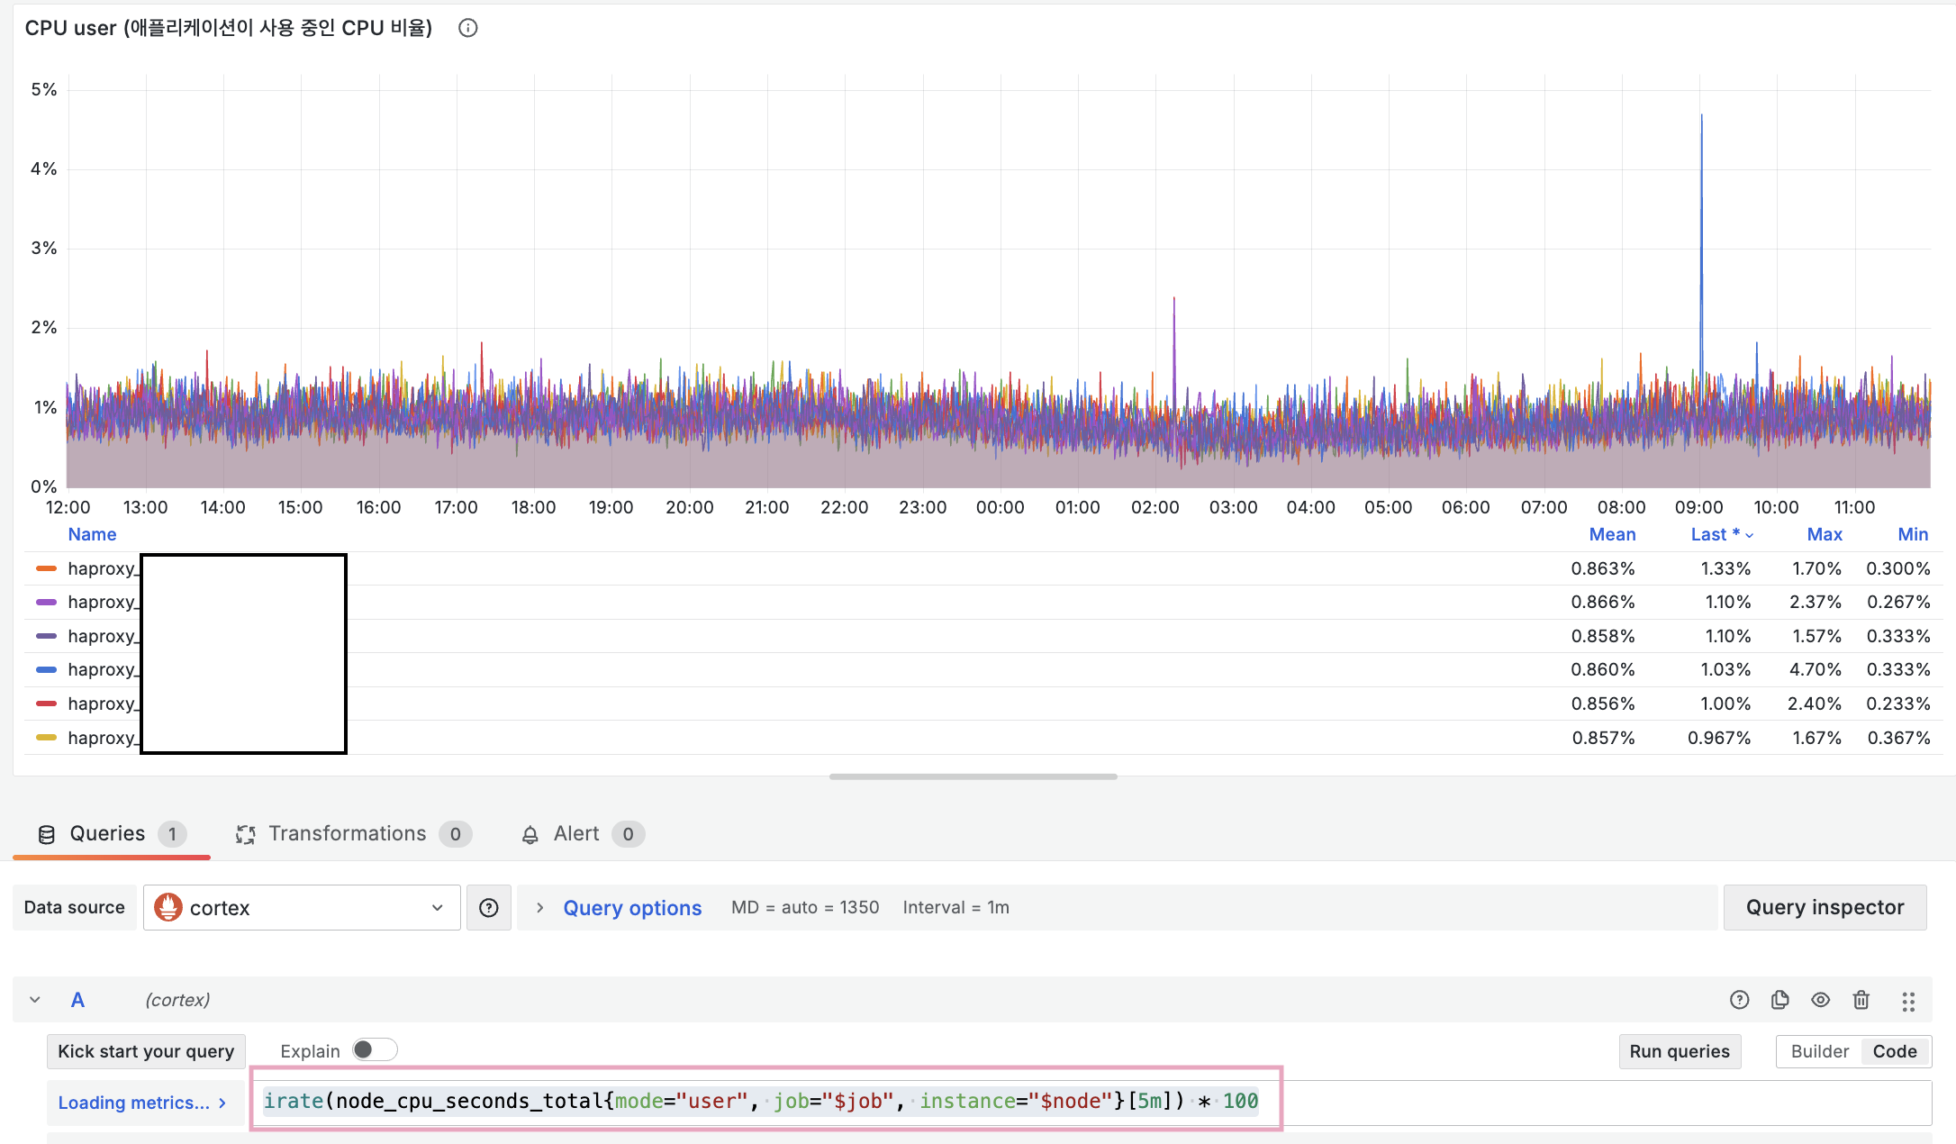Click Run queries button
Image resolution: width=1956 pixels, height=1144 pixels.
[x=1680, y=1051]
